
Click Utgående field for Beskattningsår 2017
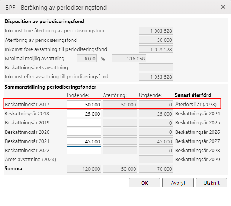156,105
